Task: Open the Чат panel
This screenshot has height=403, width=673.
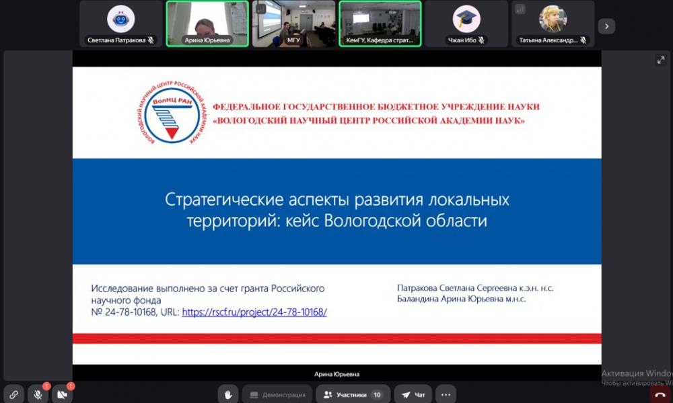Action: (413, 395)
